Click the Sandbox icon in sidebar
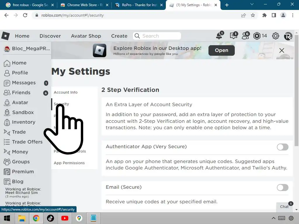The width and height of the screenshot is (299, 224). pos(7,112)
